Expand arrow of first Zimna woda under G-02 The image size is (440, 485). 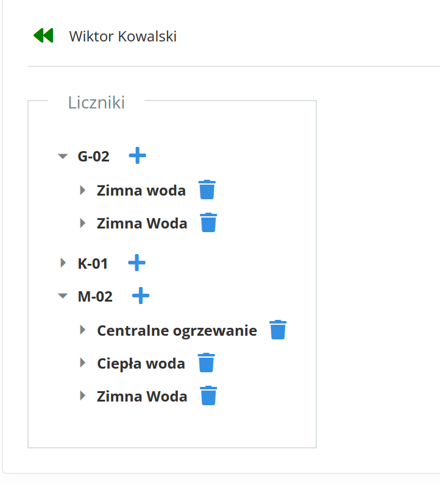tap(83, 190)
